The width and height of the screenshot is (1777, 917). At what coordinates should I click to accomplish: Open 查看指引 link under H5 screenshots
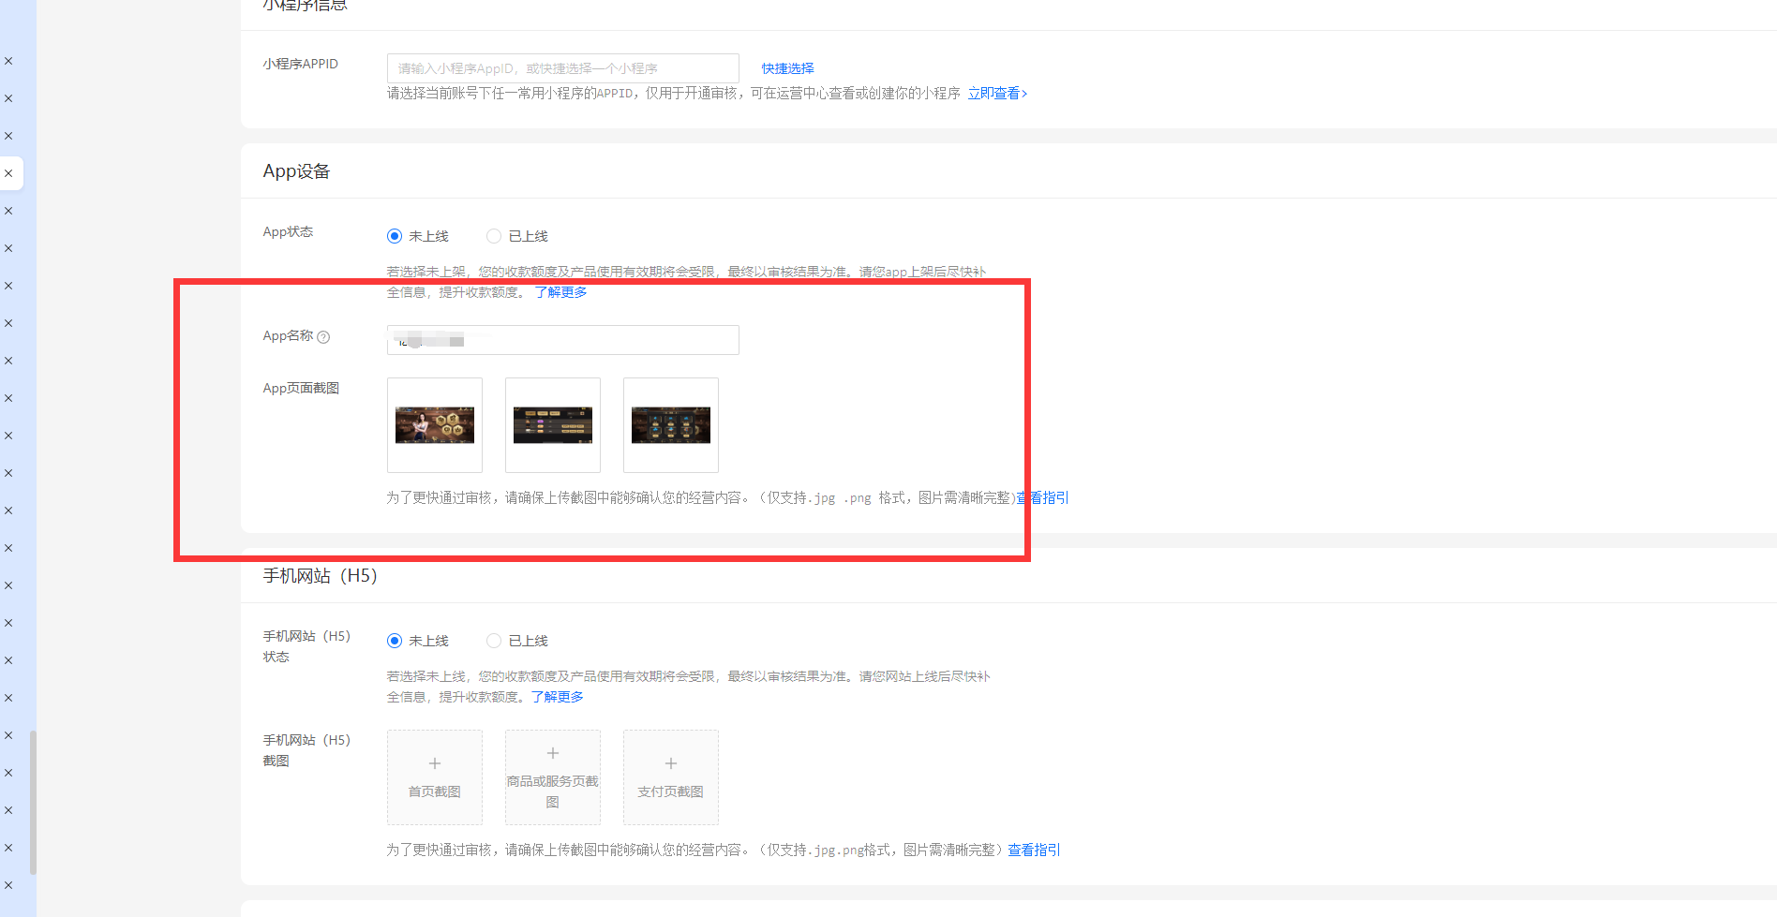[1034, 850]
